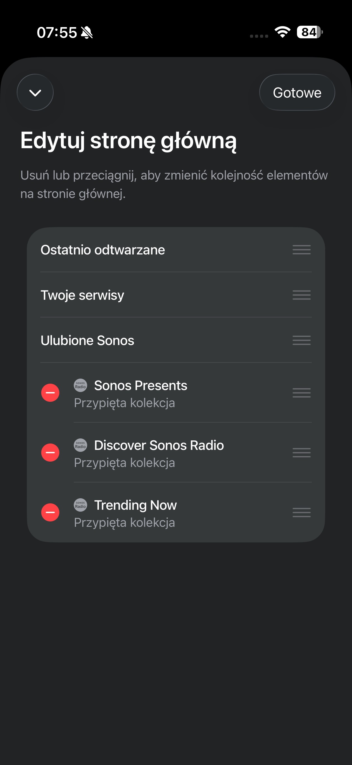The image size is (352, 765).
Task: Tap the Sonos Radio logo beside Sonos Presents
Action: click(80, 385)
